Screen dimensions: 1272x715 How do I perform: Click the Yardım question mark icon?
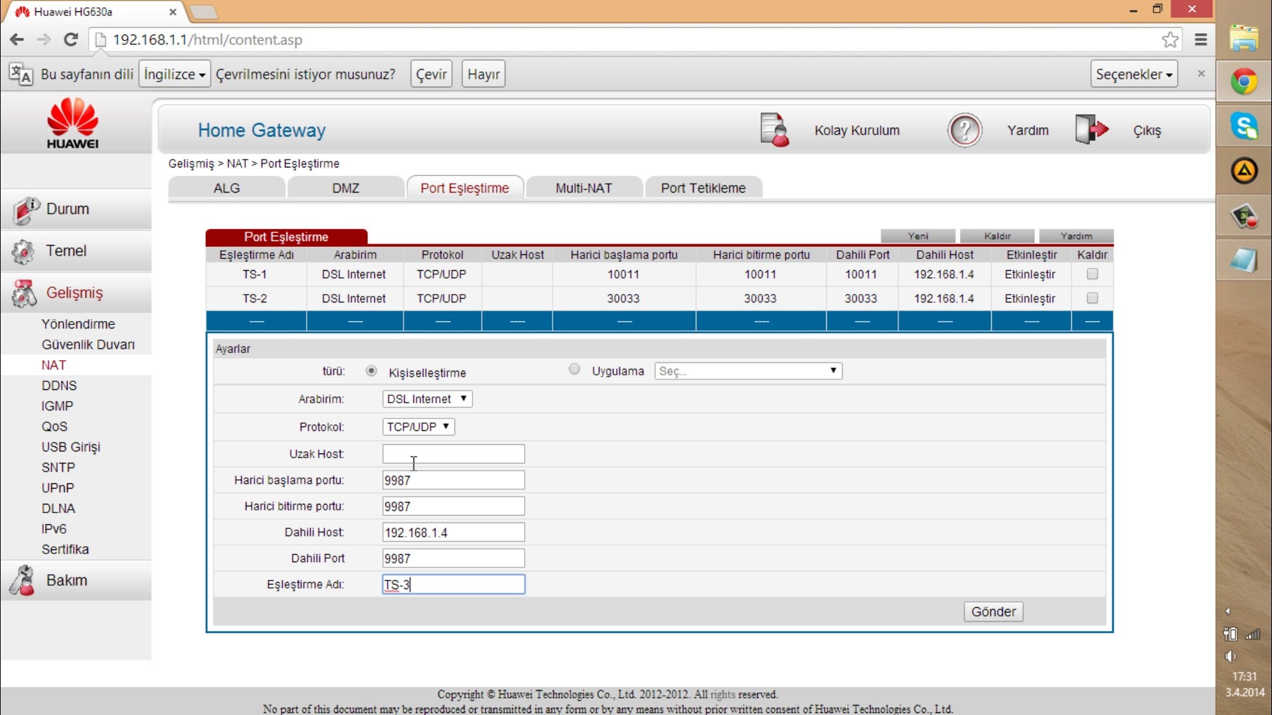[x=965, y=130]
